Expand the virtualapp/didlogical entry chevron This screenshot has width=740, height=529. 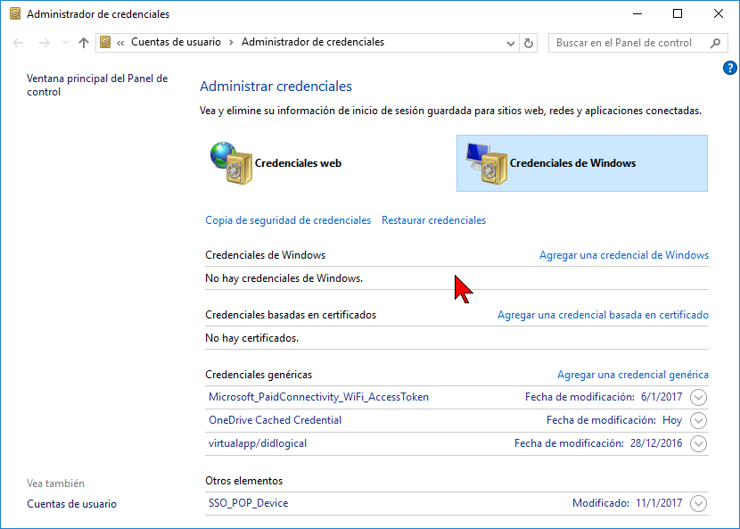[698, 443]
